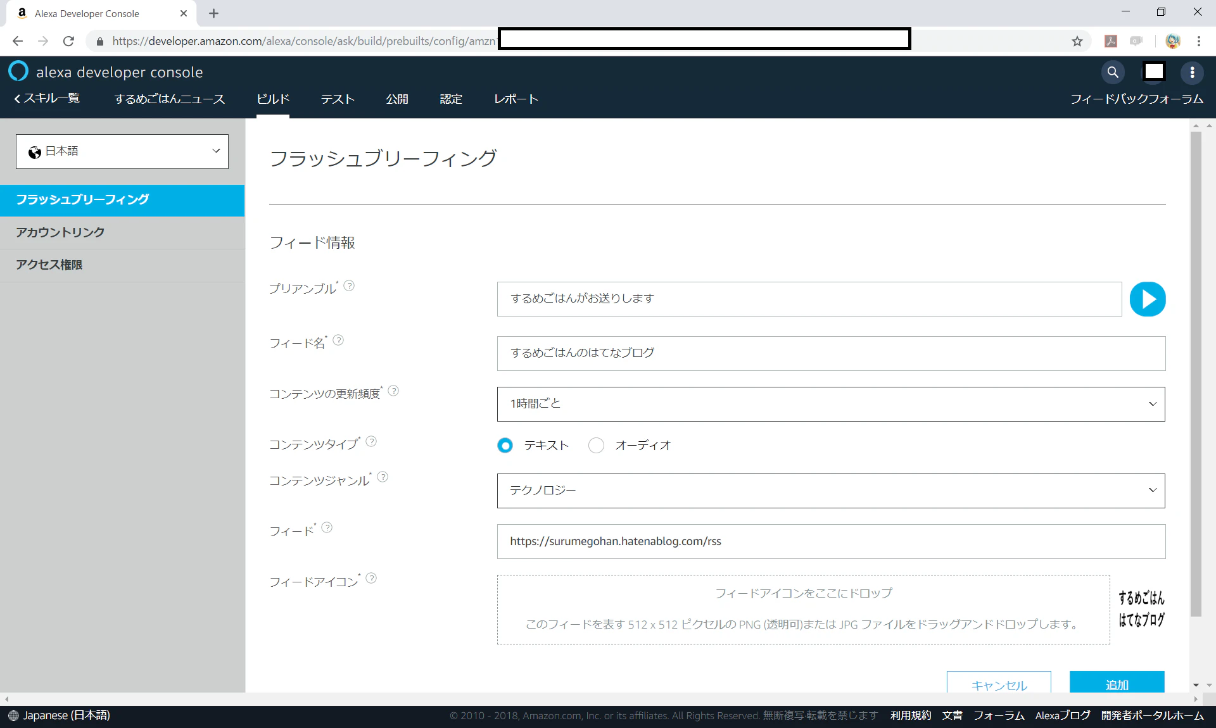Viewport: 1216px width, 728px height.
Task: Open the 日本語 language dropdown
Action: [x=122, y=151]
